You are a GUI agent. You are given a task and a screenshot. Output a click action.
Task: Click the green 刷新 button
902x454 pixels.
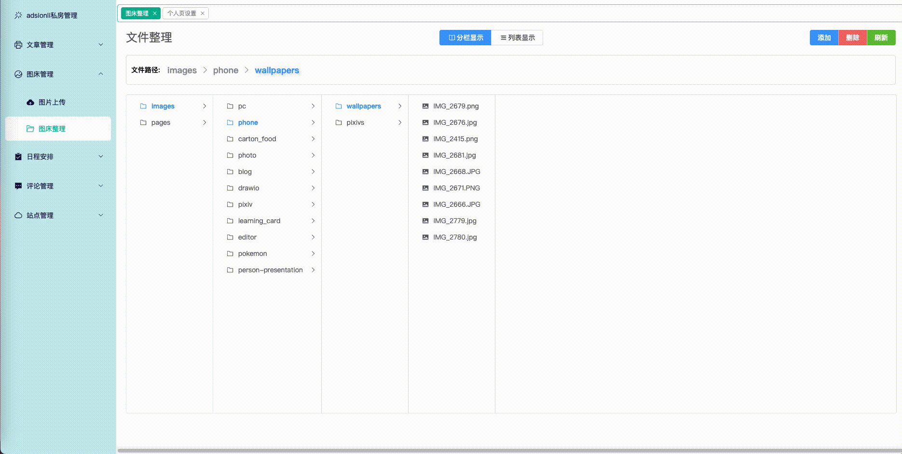pyautogui.click(x=881, y=38)
